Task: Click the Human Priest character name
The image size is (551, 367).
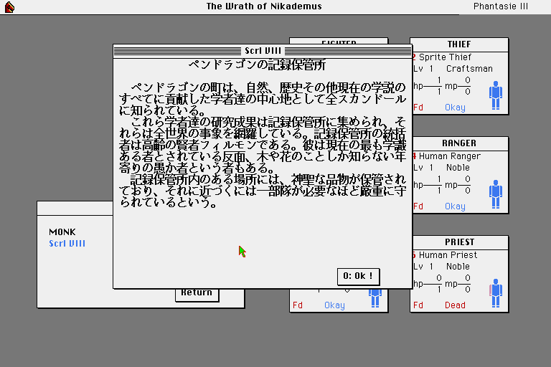Action: tap(448, 255)
